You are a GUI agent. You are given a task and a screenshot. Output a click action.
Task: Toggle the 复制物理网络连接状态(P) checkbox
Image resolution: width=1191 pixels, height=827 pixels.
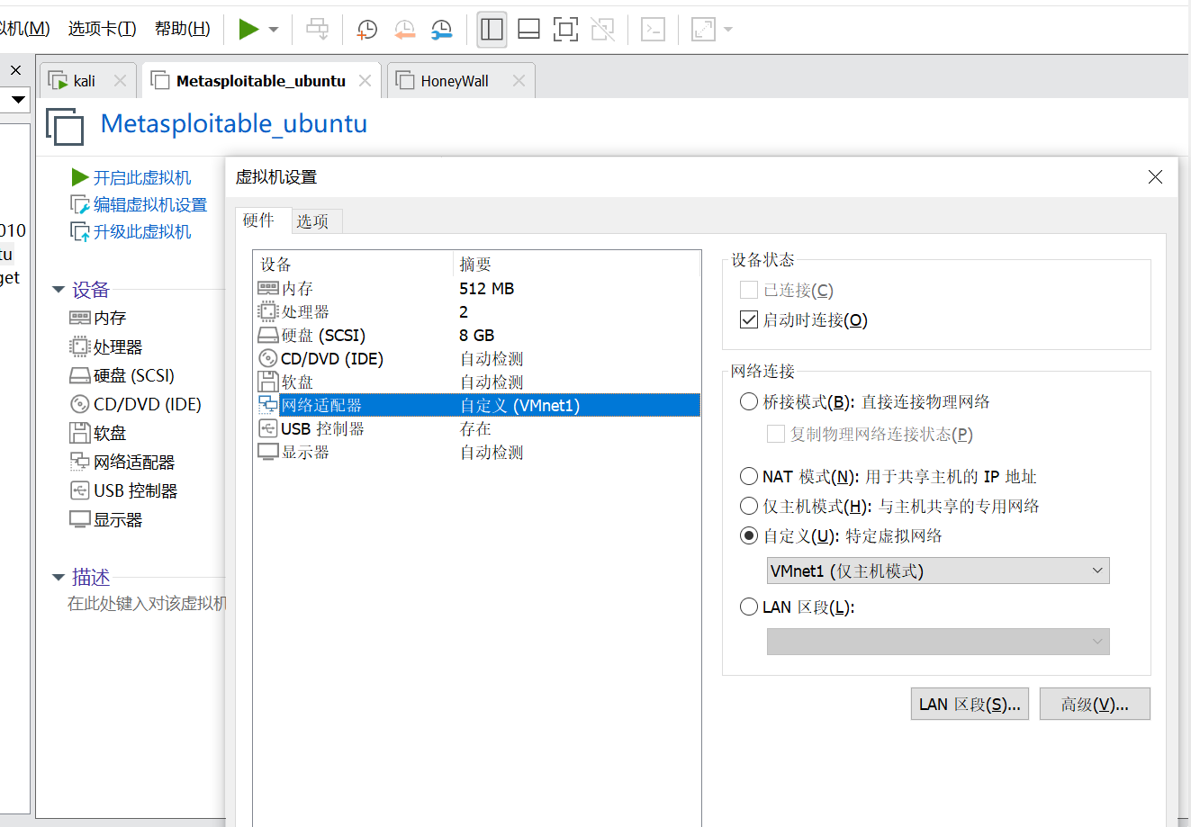(776, 435)
